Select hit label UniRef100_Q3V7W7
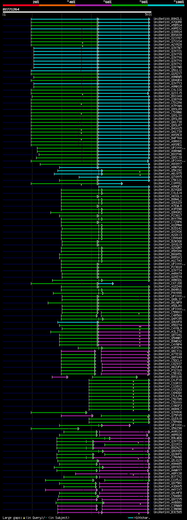The width and height of the screenshot is (187, 520). tap(168, 48)
